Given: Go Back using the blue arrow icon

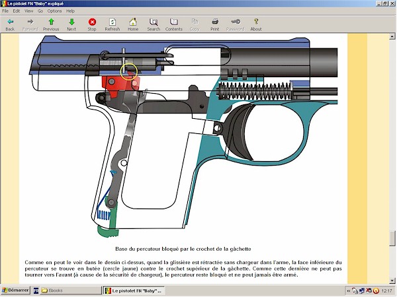Looking at the screenshot, I should (x=10, y=22).
